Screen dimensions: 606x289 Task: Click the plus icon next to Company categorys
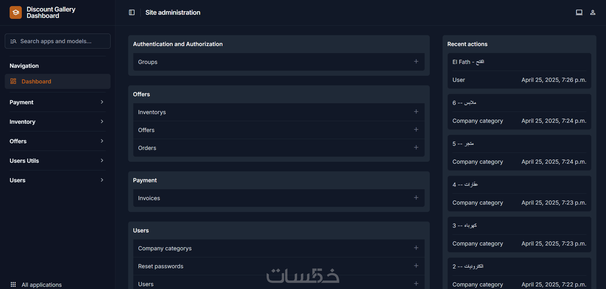click(416, 248)
